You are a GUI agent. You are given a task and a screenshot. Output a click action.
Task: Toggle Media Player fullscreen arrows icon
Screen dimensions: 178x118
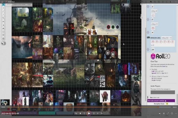(168, 113)
